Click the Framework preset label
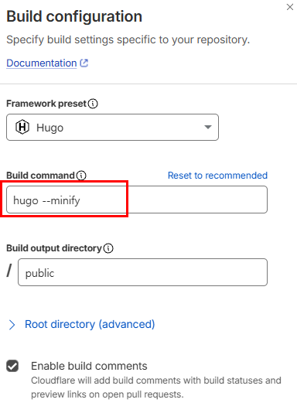The image size is (297, 413). 46,104
